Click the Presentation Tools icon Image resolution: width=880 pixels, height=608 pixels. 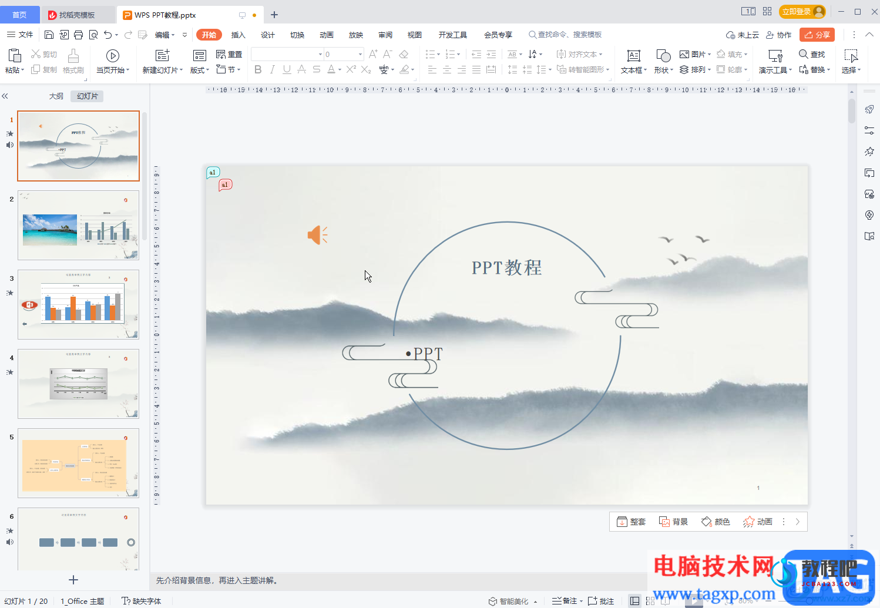pos(775,56)
